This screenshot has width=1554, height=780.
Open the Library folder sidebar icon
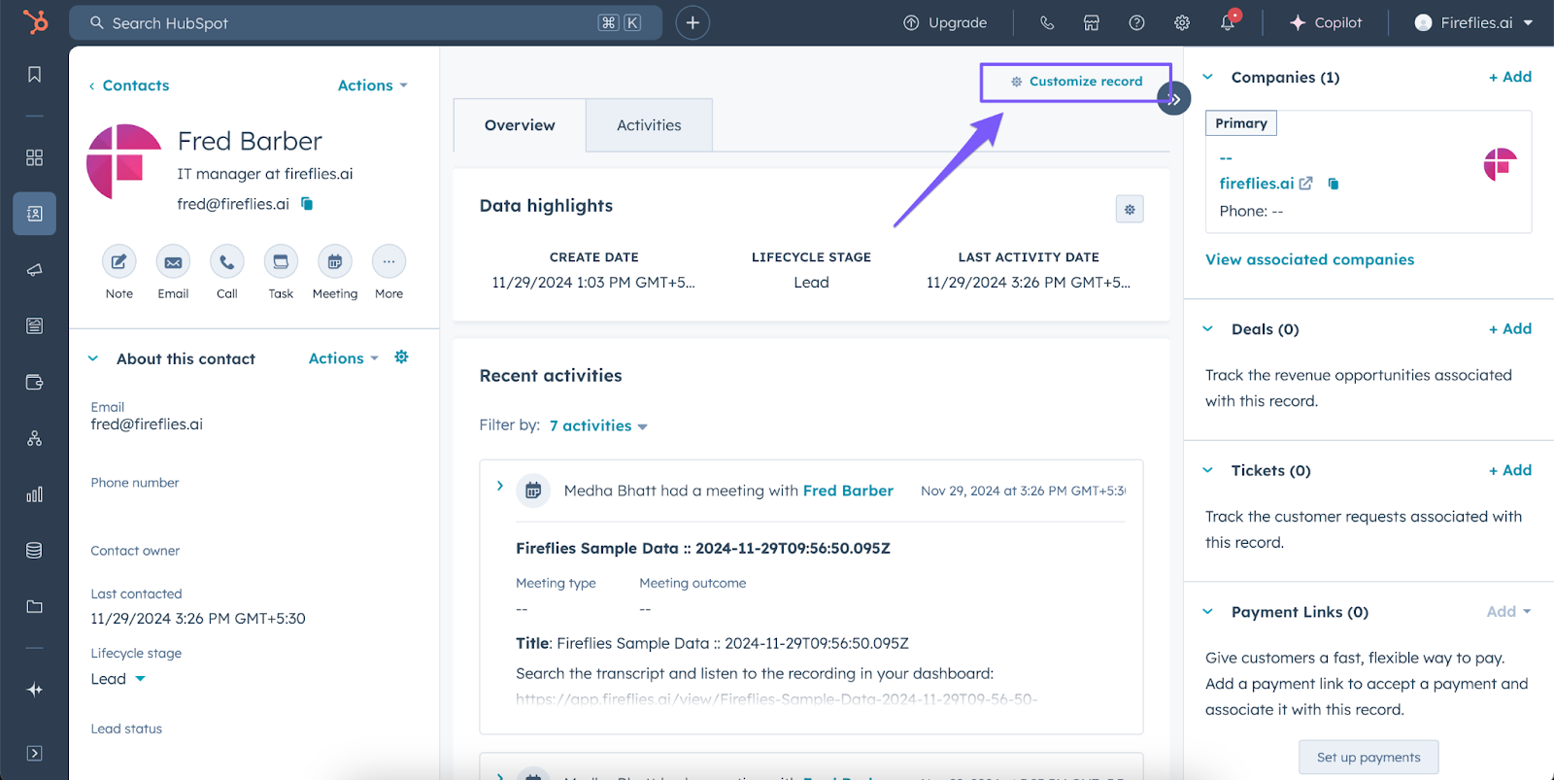click(34, 607)
